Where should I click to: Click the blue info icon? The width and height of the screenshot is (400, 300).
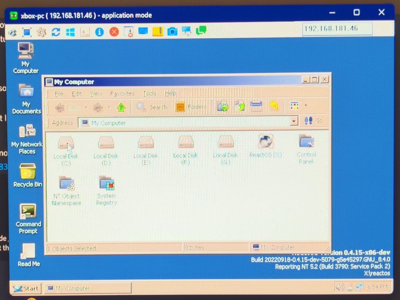(99, 32)
